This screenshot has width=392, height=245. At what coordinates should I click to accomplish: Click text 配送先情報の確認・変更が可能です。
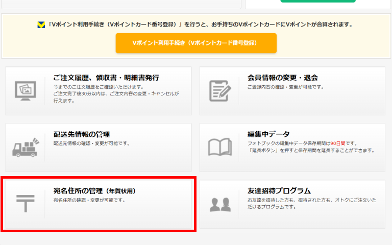click(92, 143)
